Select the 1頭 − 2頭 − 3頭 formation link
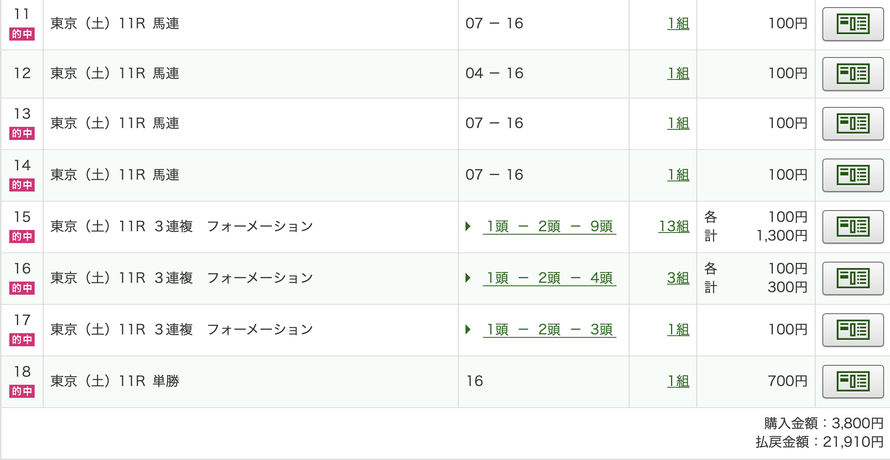 [549, 329]
